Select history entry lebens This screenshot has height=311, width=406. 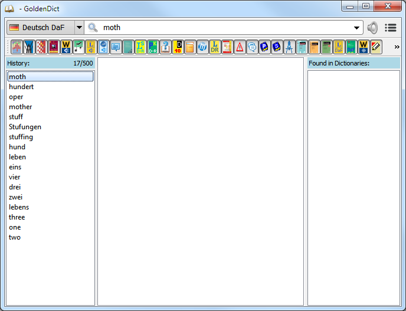pos(51,207)
